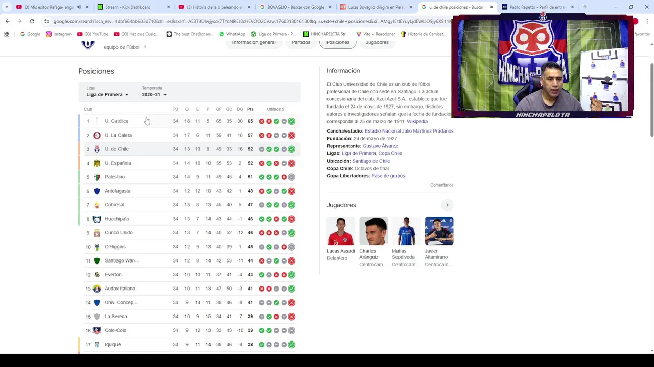Open the Historia de Camiset... bookmark
The height and width of the screenshot is (367, 654).
[423, 34]
